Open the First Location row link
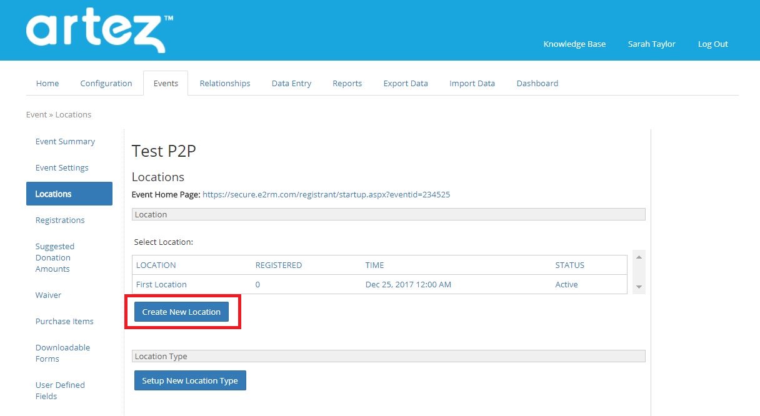This screenshot has width=760, height=416. (x=161, y=284)
